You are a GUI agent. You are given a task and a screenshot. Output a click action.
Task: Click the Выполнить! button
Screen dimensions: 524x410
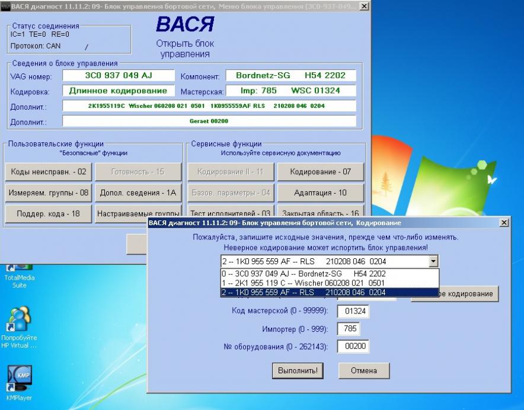click(298, 370)
